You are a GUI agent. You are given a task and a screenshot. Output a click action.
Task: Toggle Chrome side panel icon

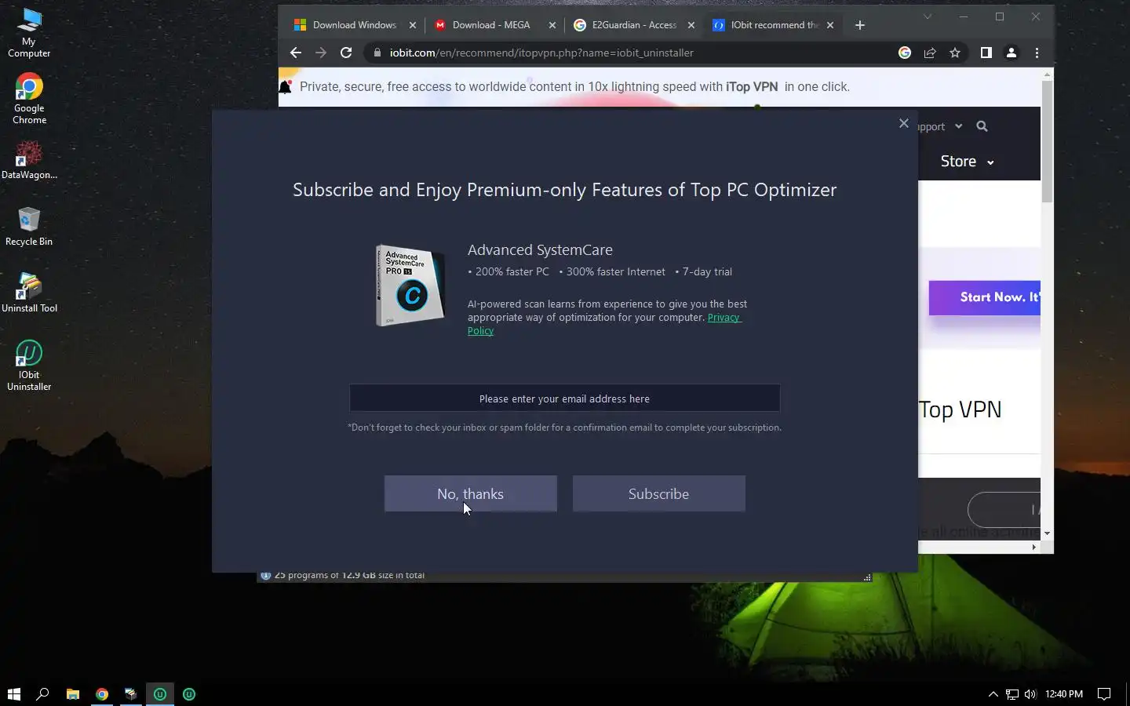[x=986, y=53]
